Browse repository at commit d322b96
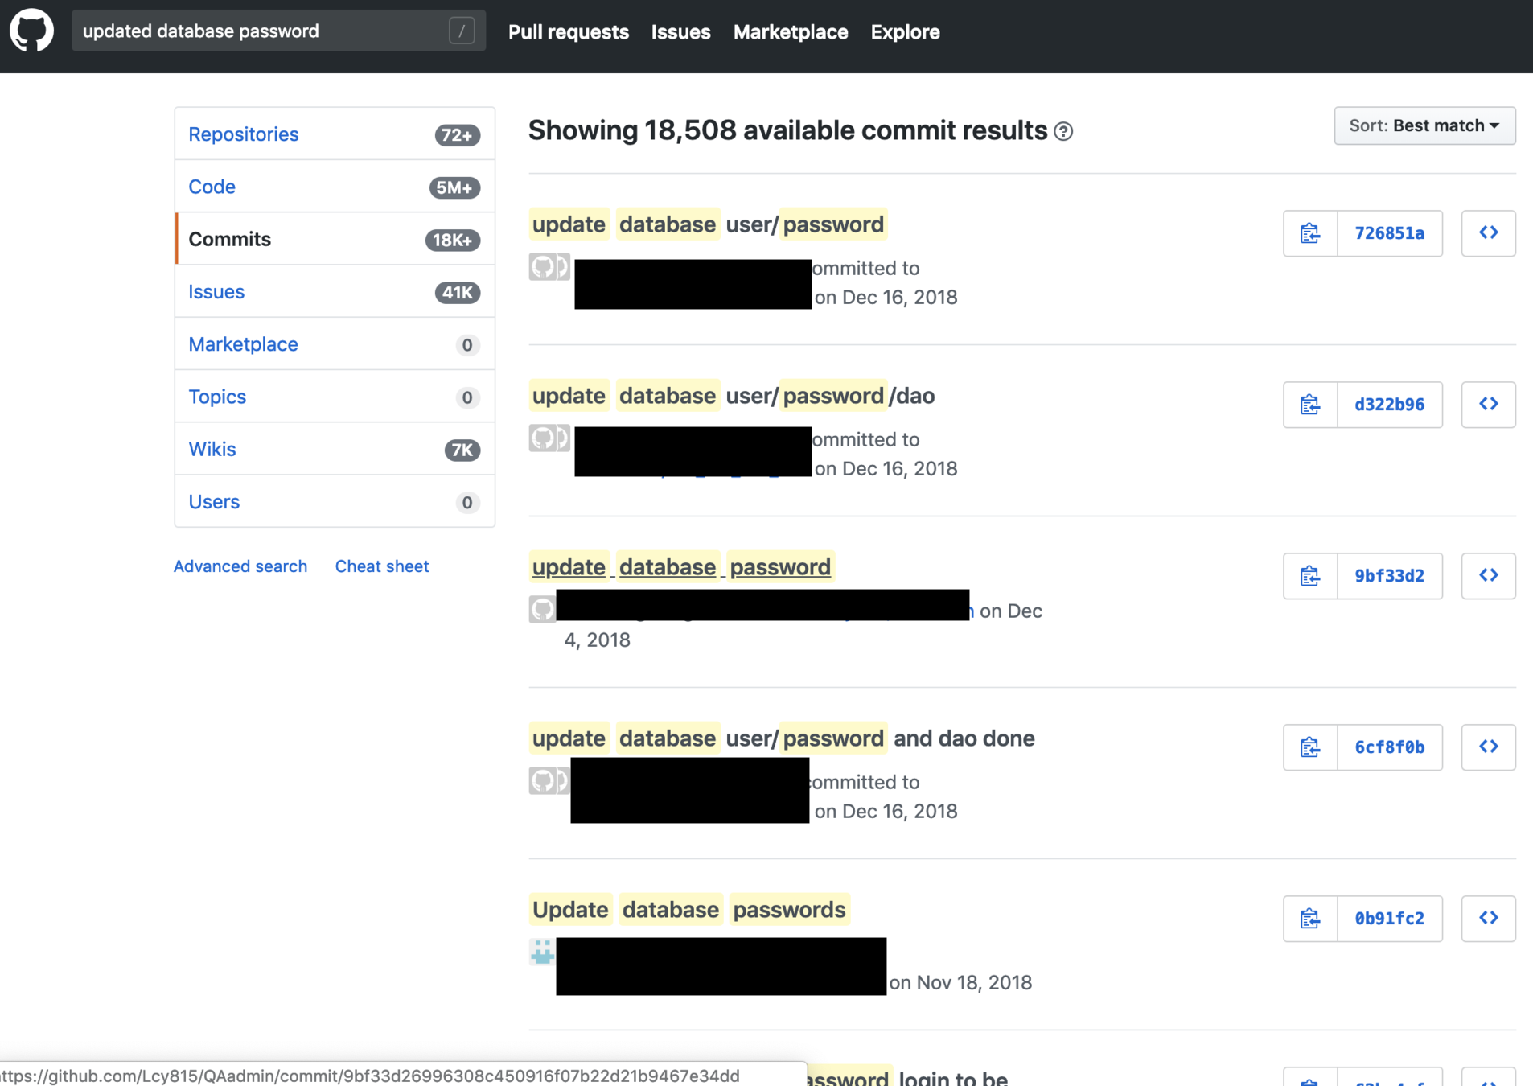The width and height of the screenshot is (1533, 1086). pos(1488,405)
